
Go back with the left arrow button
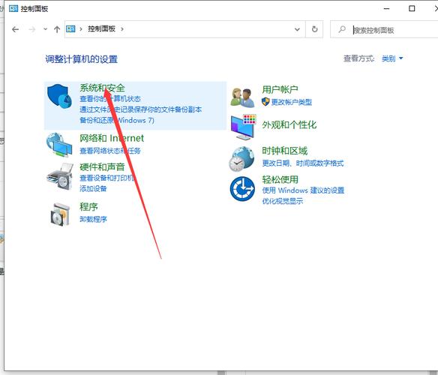coord(15,29)
